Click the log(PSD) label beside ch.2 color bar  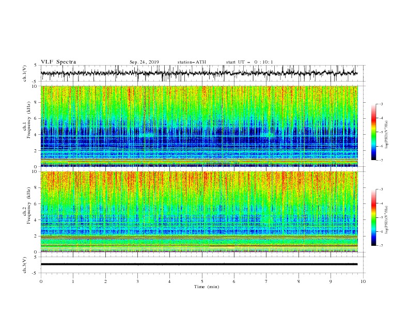[x=387, y=220]
